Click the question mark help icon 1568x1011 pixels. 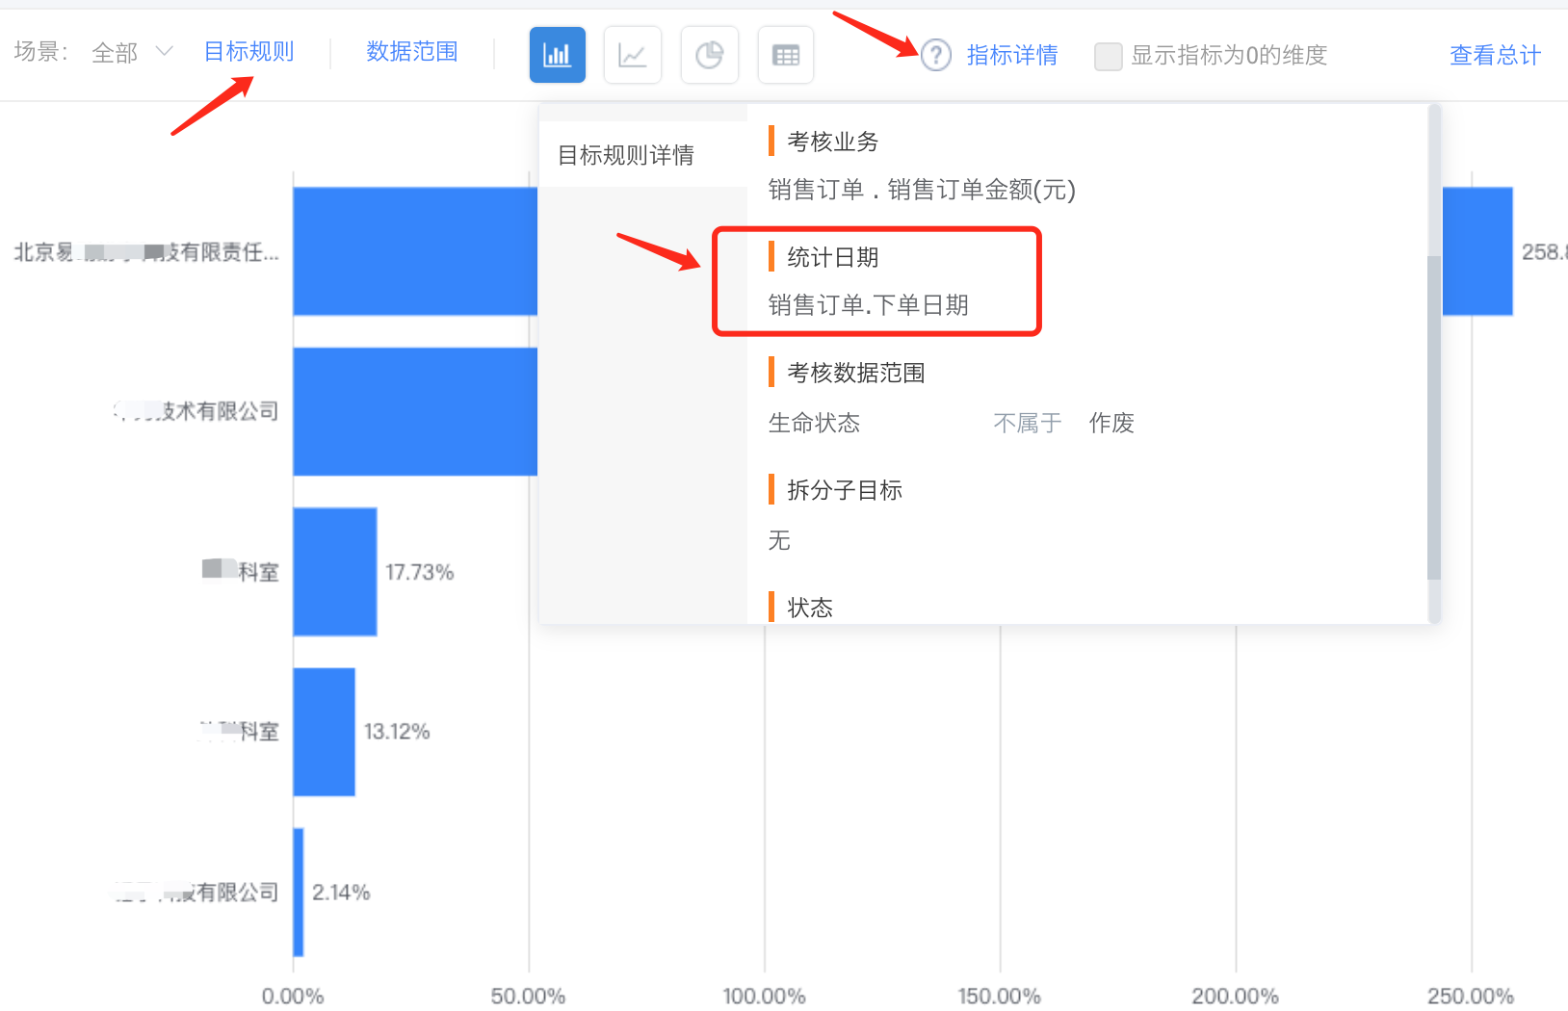935,56
